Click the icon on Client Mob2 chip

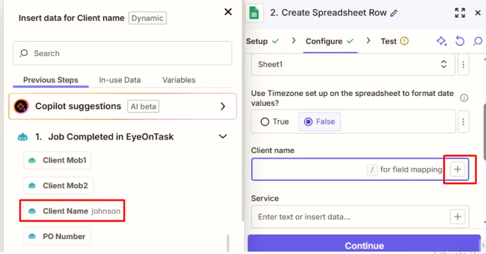coord(32,186)
